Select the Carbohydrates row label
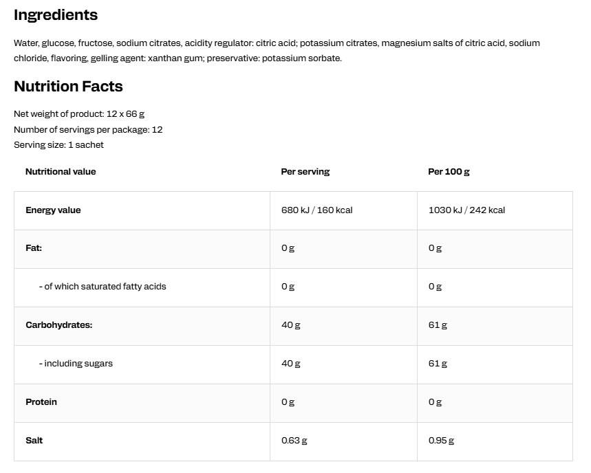Screen dimensions: 591x473 [58, 325]
